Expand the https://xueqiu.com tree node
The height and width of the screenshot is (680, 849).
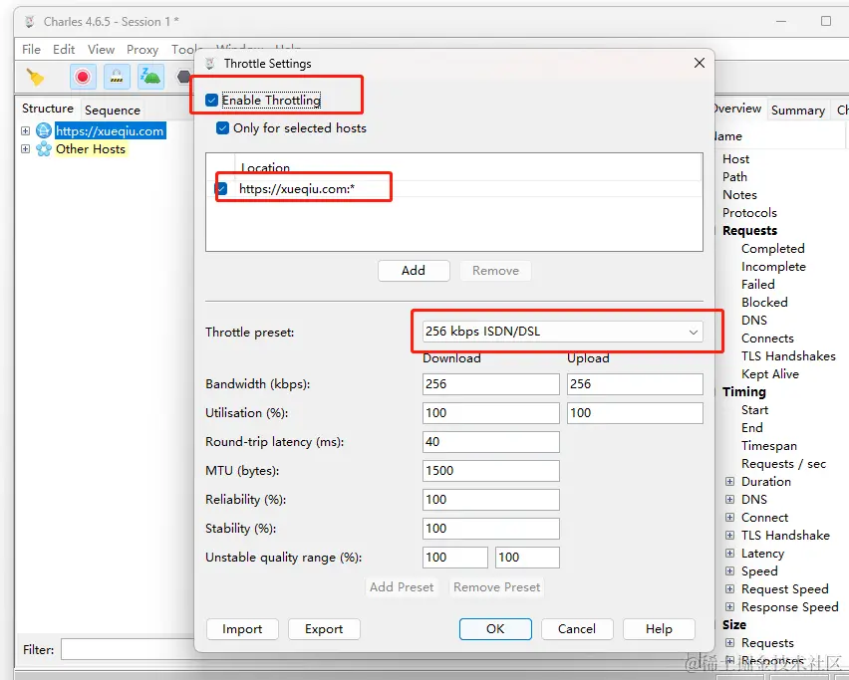point(26,130)
